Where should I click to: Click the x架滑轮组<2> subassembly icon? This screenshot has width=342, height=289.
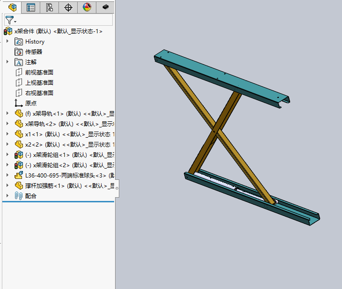[x=19, y=165]
